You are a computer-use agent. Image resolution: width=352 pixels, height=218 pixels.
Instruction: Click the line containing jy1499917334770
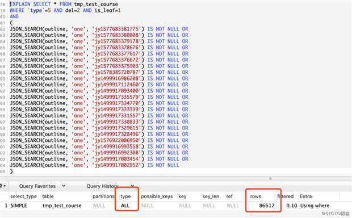(x=99, y=103)
